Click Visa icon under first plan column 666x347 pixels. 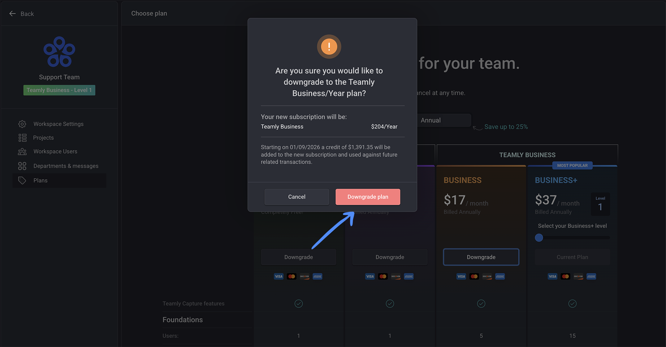coord(279,276)
